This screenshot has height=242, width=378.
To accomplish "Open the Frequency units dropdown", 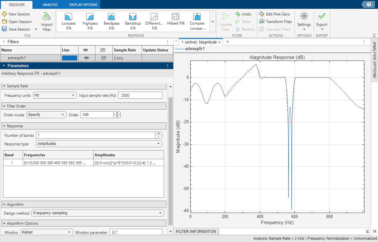I will pyautogui.click(x=73, y=95).
